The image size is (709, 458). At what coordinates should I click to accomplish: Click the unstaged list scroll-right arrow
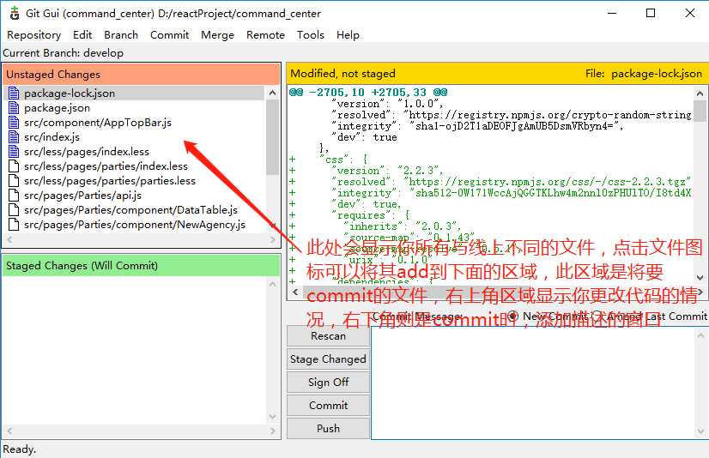(x=272, y=240)
